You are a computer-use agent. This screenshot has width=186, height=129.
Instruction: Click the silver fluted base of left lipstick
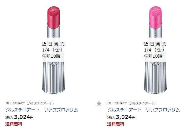54,78
